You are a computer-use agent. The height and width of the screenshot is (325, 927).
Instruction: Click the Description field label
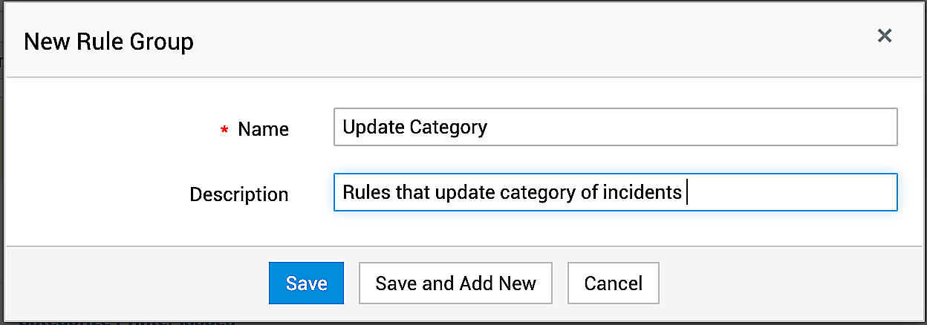coord(238,194)
